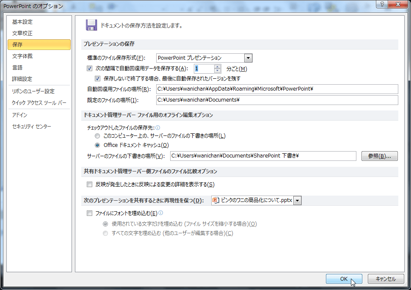Select Office ドキュメント キャッシュ radio button
The width and height of the screenshot is (411, 290).
point(97,145)
